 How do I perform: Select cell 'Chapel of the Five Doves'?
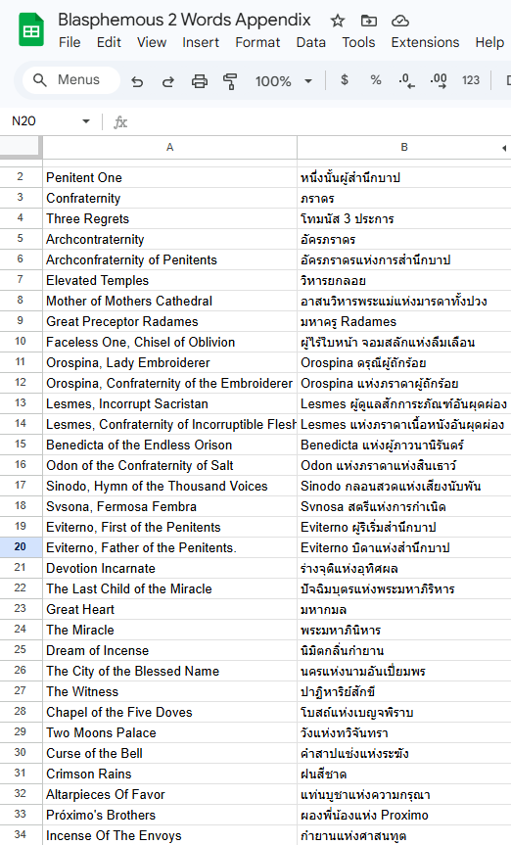coord(169,712)
